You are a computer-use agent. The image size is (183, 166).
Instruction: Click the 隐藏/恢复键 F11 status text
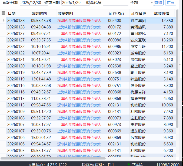pyautogui.click(x=98, y=165)
